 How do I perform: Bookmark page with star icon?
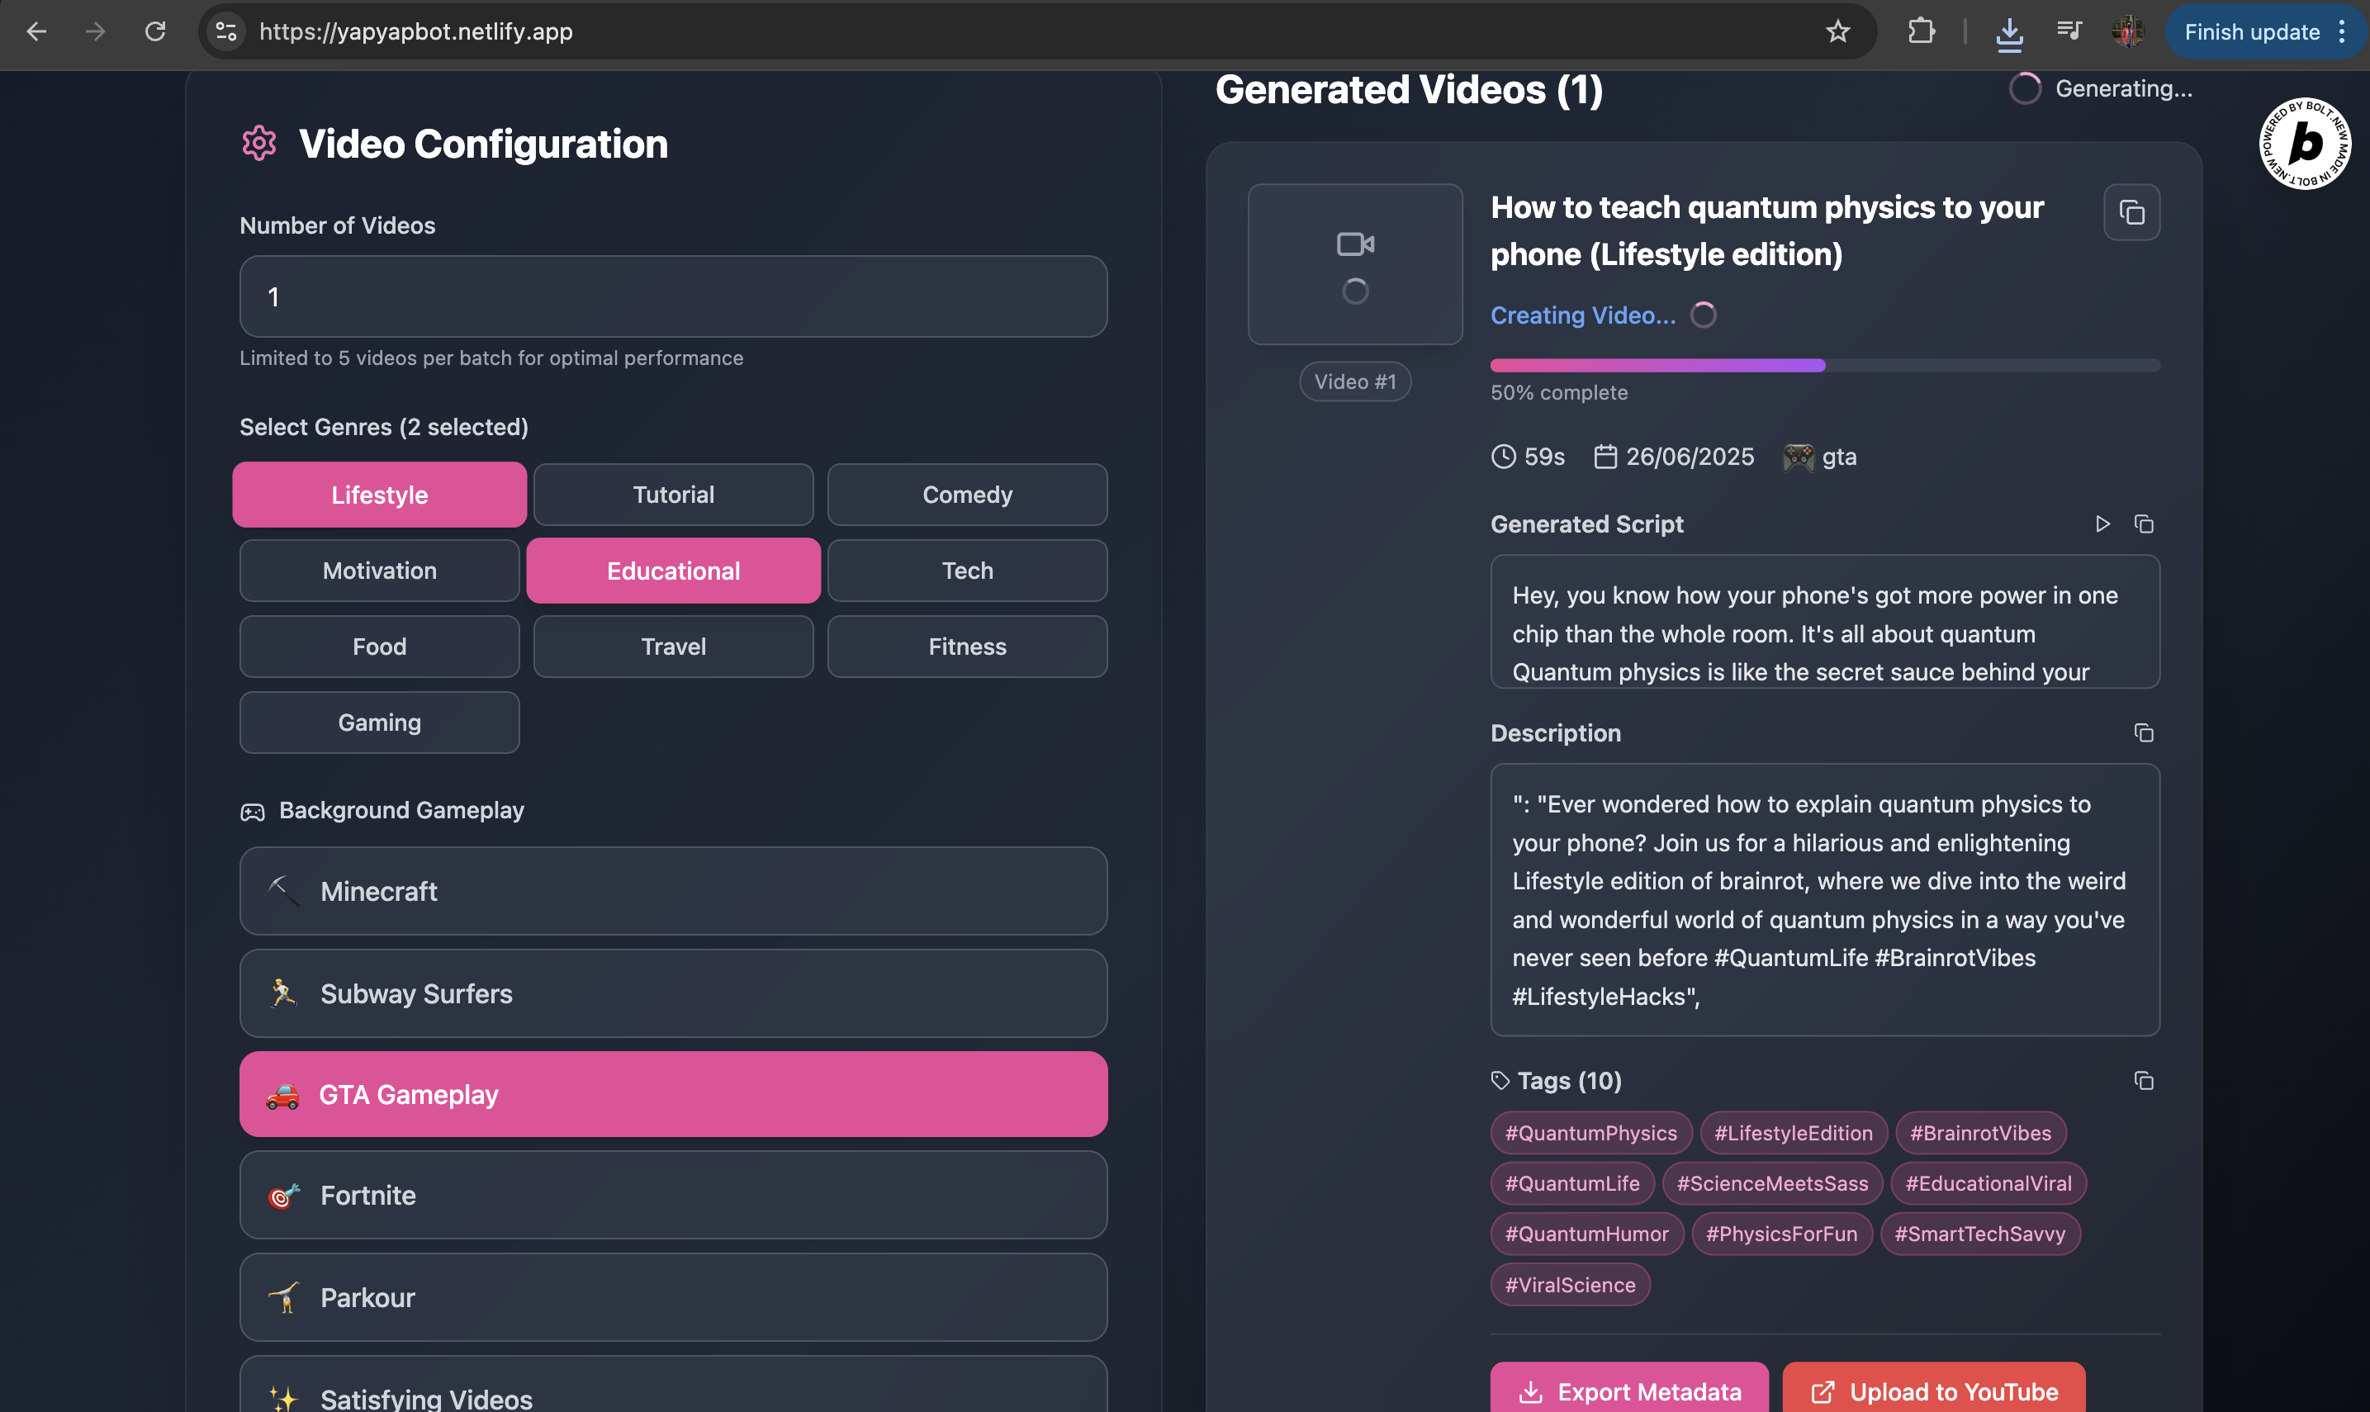coord(1837,32)
